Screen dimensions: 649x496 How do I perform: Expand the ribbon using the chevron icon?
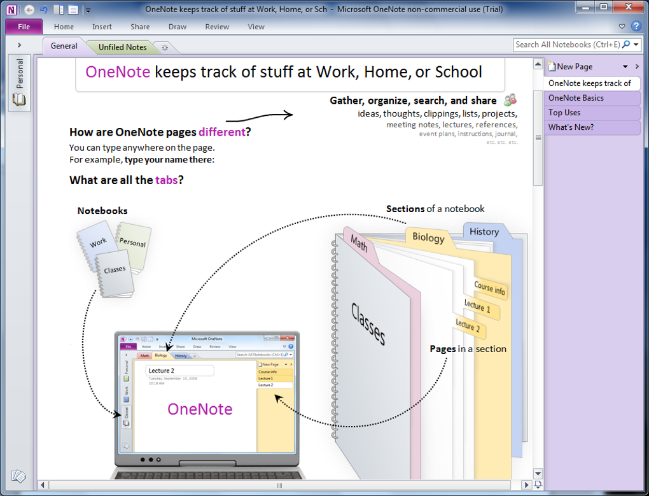622,27
